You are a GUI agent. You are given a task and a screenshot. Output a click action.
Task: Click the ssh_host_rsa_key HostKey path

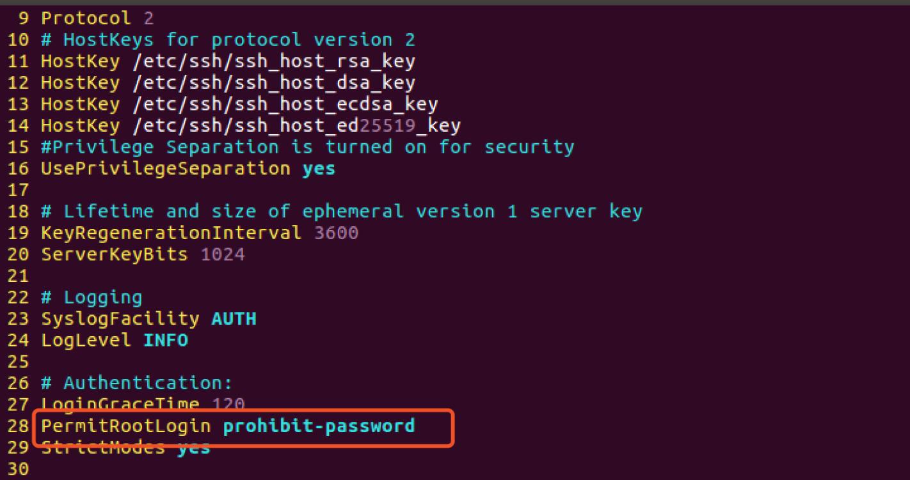pyautogui.click(x=274, y=61)
